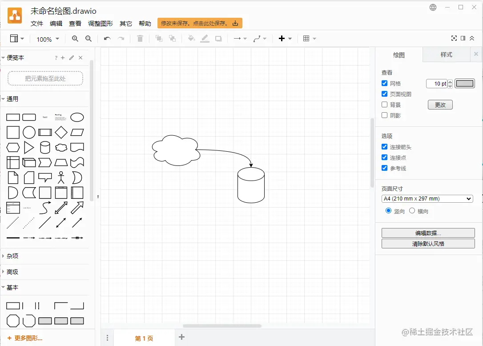Select the 横向 landscape radio button
Image resolution: width=483 pixels, height=346 pixels.
[412, 211]
